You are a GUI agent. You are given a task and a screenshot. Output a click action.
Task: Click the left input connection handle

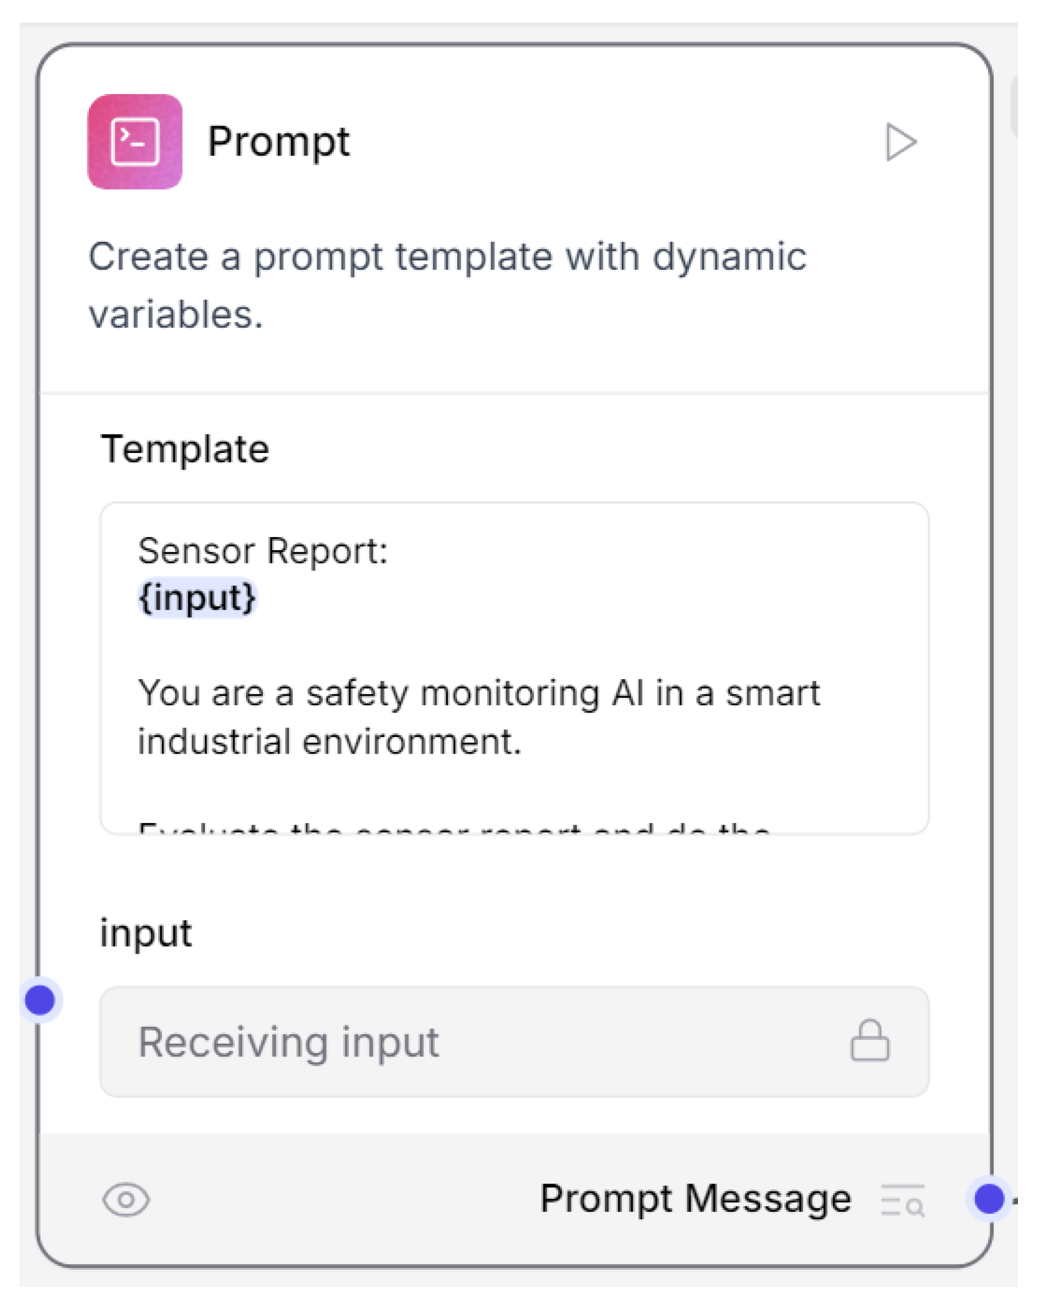[40, 1000]
